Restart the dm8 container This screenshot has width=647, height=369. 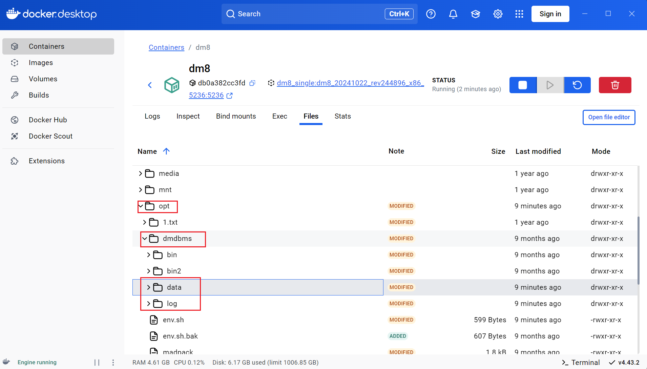[577, 85]
